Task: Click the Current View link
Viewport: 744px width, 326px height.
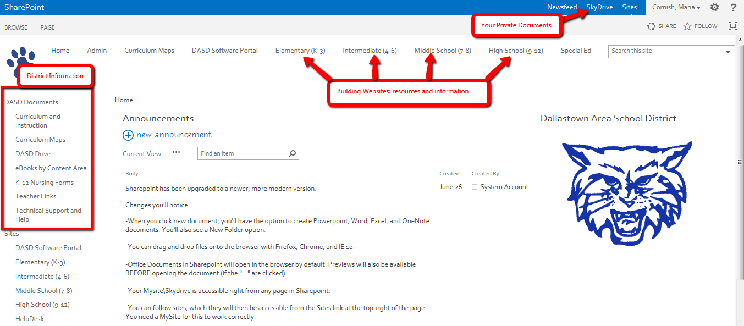Action: [142, 154]
